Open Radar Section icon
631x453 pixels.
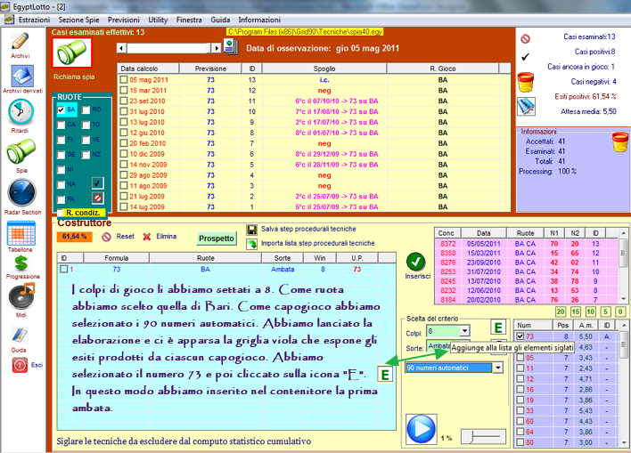[x=21, y=192]
